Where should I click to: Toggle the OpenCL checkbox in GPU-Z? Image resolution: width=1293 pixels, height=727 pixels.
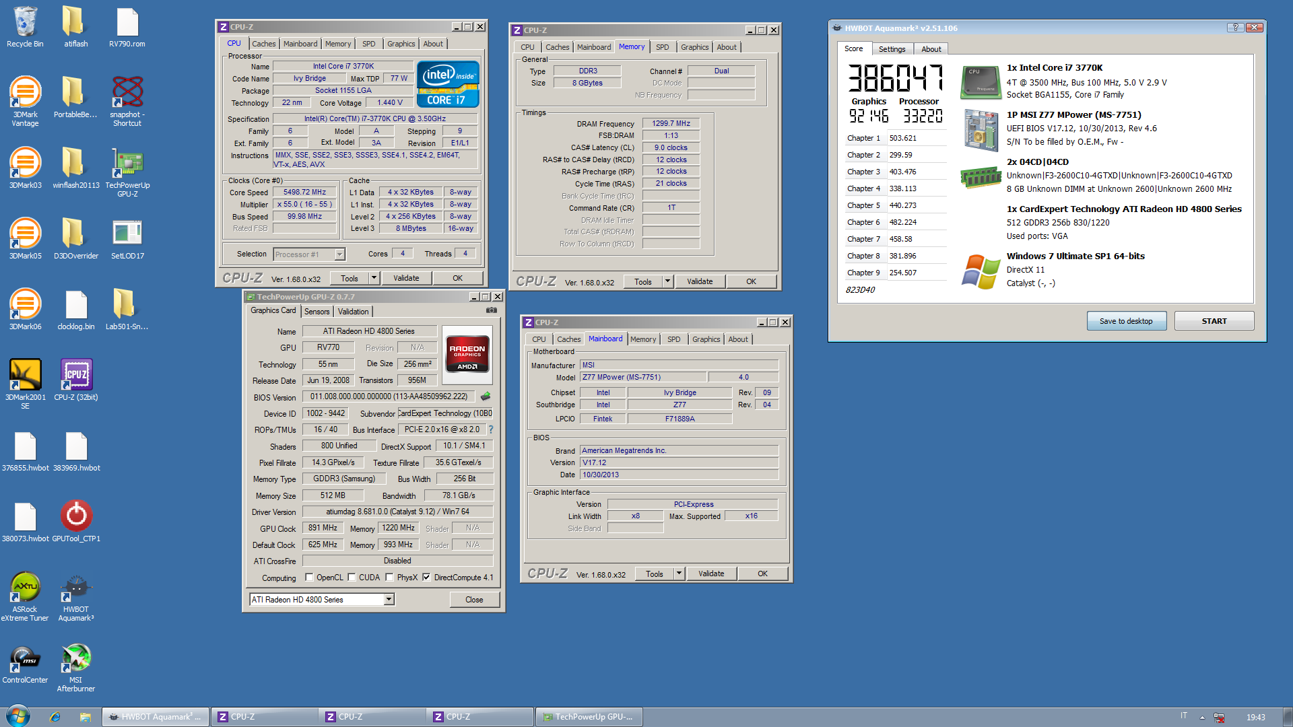pyautogui.click(x=309, y=578)
